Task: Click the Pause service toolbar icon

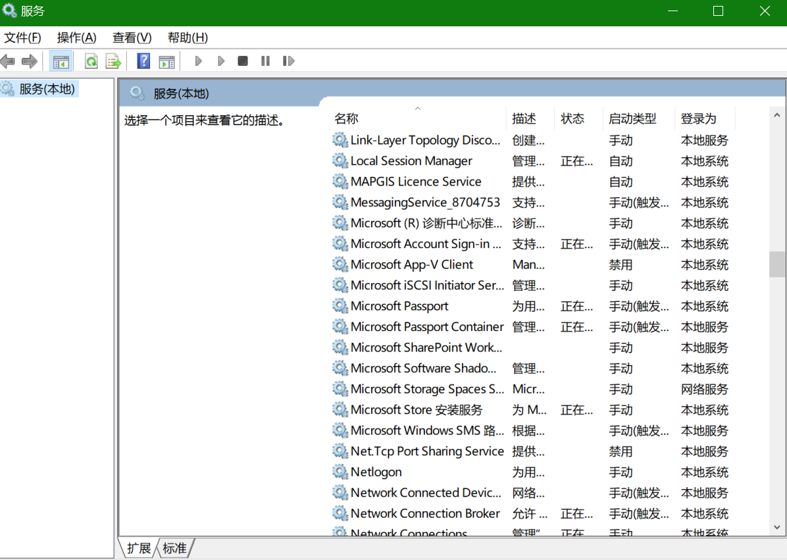Action: (265, 61)
